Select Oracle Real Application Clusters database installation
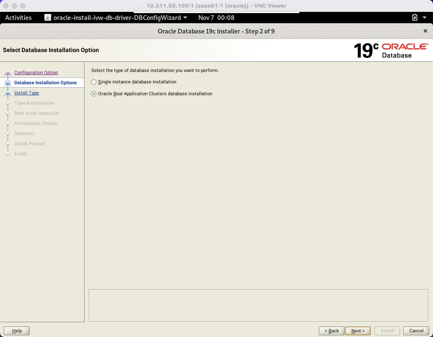Image resolution: width=433 pixels, height=337 pixels. pos(93,94)
